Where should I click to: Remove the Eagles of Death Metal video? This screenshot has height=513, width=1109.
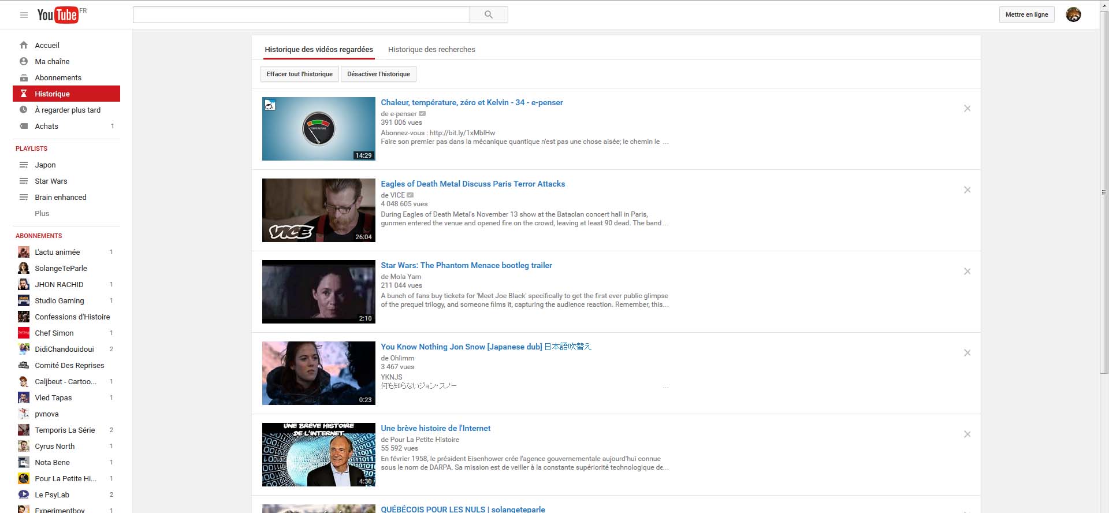click(x=967, y=190)
